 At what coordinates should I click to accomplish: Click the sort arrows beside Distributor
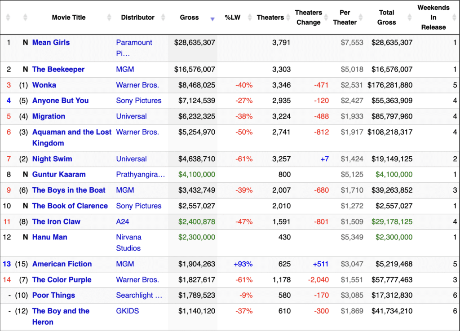[163, 18]
